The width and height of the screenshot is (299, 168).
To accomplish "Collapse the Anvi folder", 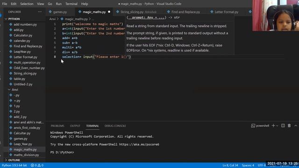I will pos(15,90).
